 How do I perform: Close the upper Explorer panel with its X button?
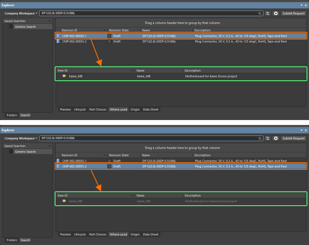tap(306, 5)
